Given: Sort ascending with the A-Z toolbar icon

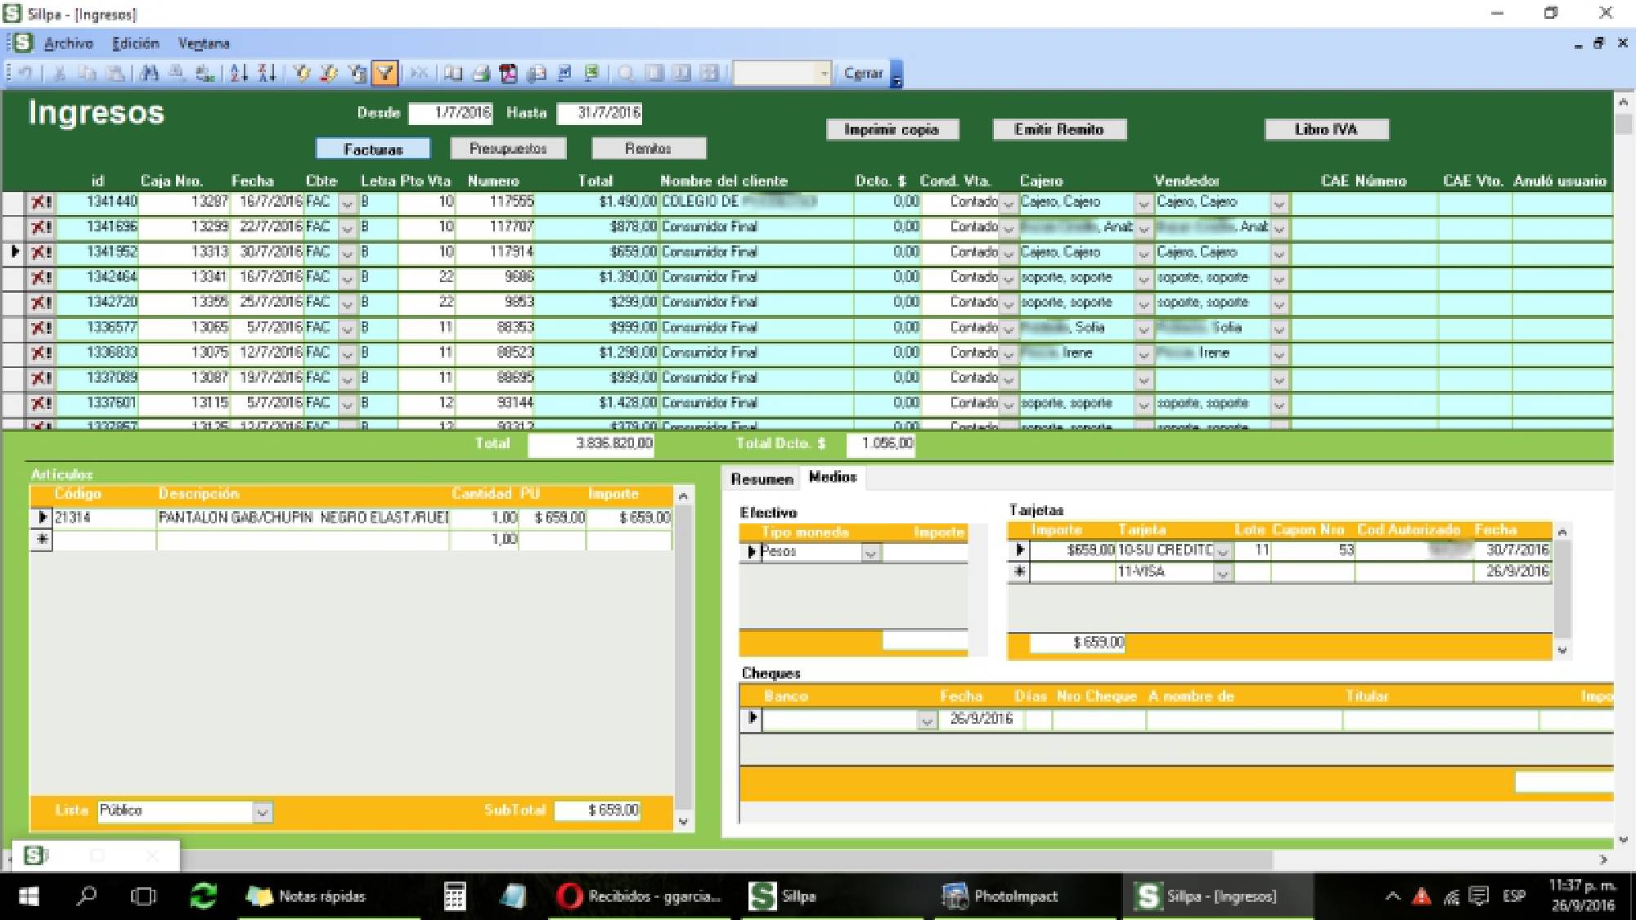Looking at the screenshot, I should coord(238,74).
